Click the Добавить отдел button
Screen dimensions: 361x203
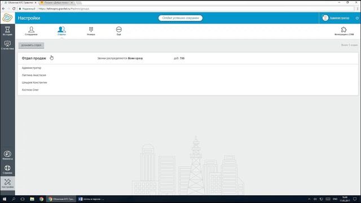(x=32, y=45)
